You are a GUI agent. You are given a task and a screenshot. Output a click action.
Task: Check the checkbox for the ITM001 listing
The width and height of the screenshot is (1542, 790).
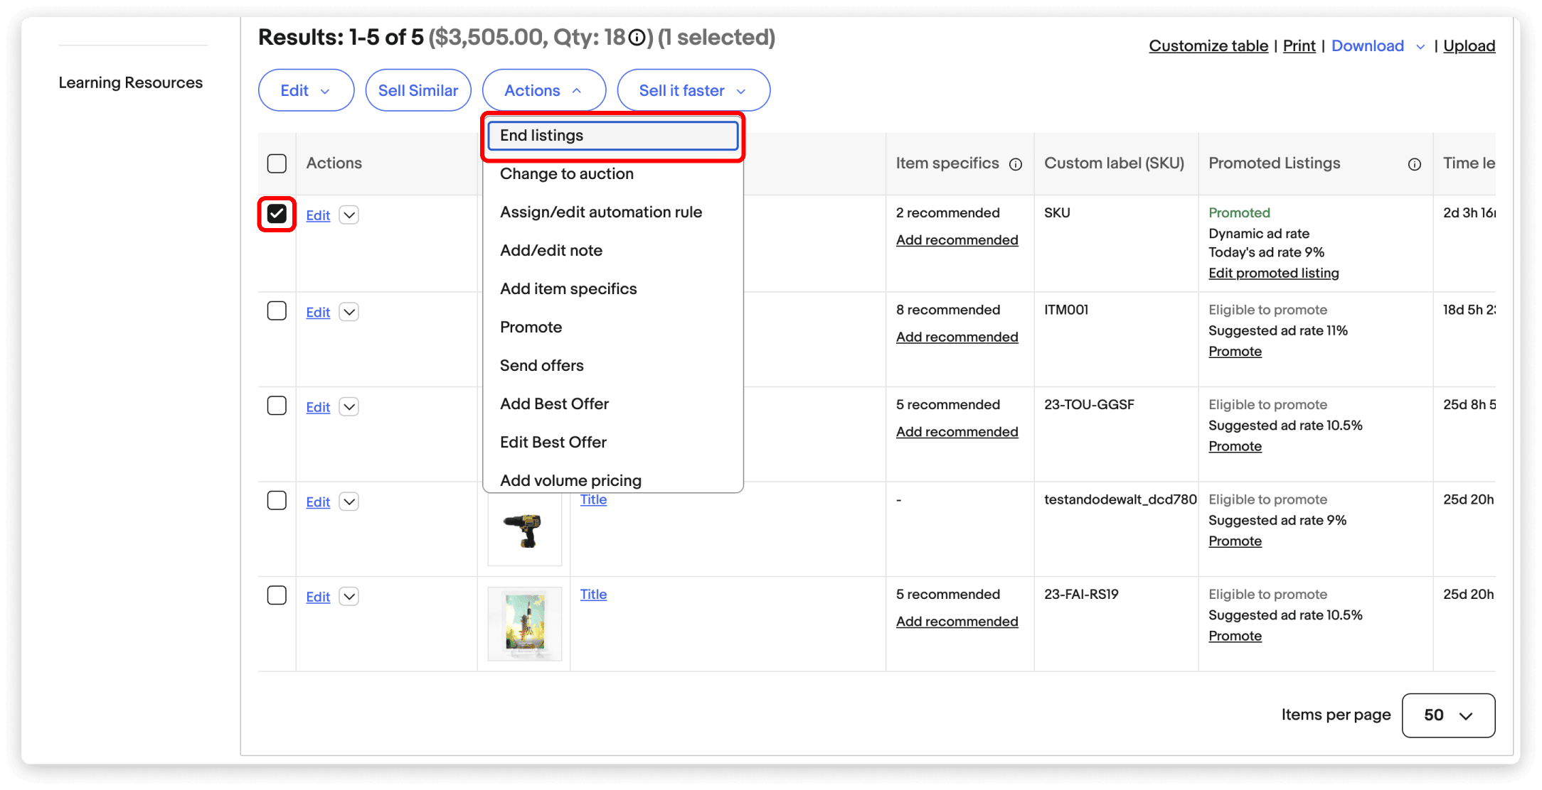tap(277, 310)
